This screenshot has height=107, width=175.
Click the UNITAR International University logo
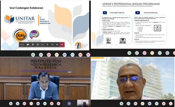tap(20, 20)
